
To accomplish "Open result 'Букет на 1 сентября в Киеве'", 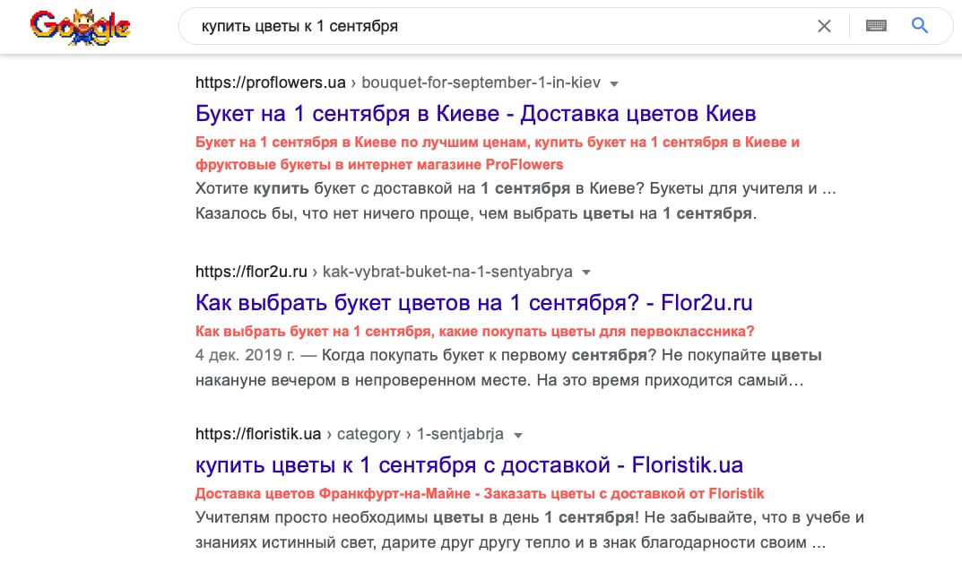I will tap(475, 114).
